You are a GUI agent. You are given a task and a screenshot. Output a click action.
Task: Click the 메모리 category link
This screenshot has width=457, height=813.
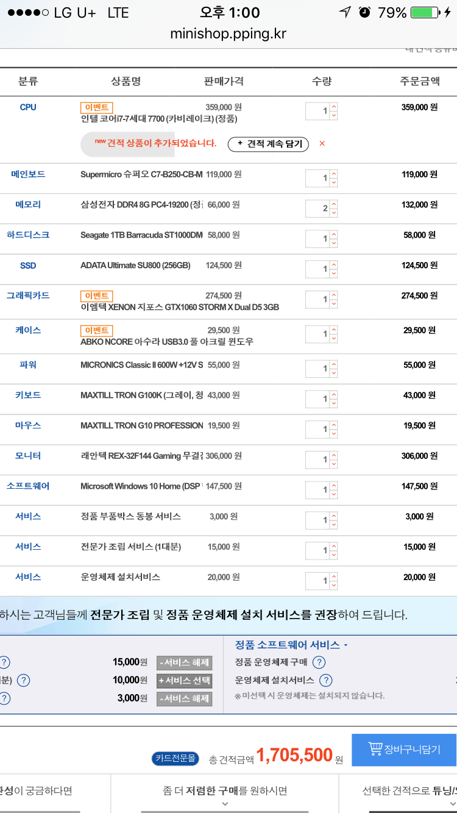28,205
